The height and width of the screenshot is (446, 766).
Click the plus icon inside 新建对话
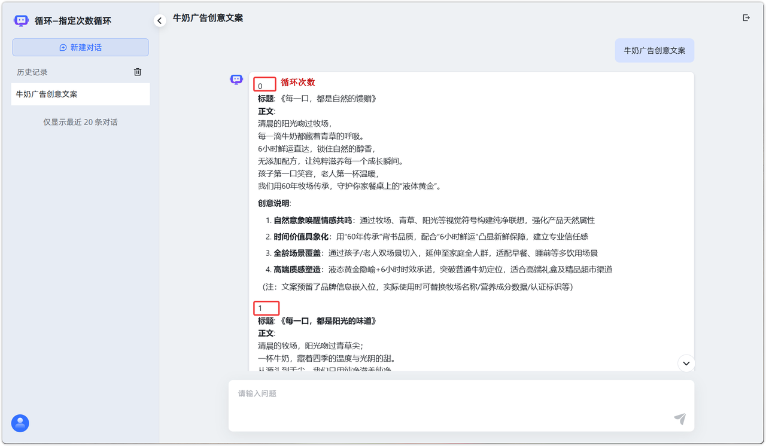tap(63, 48)
